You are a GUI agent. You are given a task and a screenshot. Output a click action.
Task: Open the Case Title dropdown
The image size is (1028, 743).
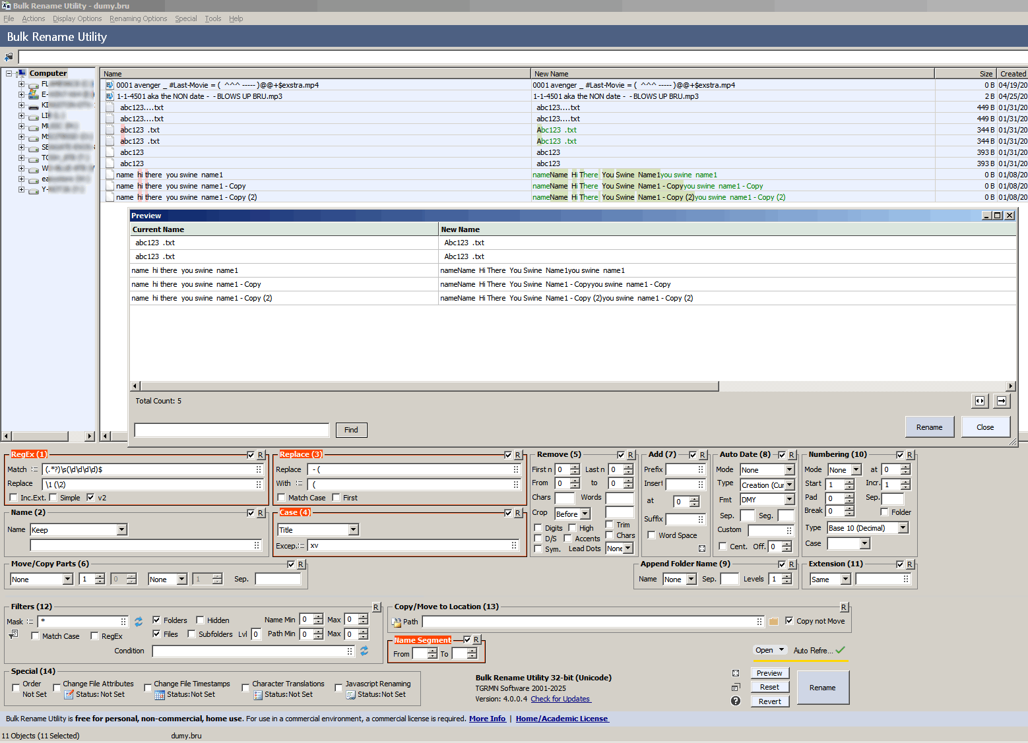tap(354, 530)
